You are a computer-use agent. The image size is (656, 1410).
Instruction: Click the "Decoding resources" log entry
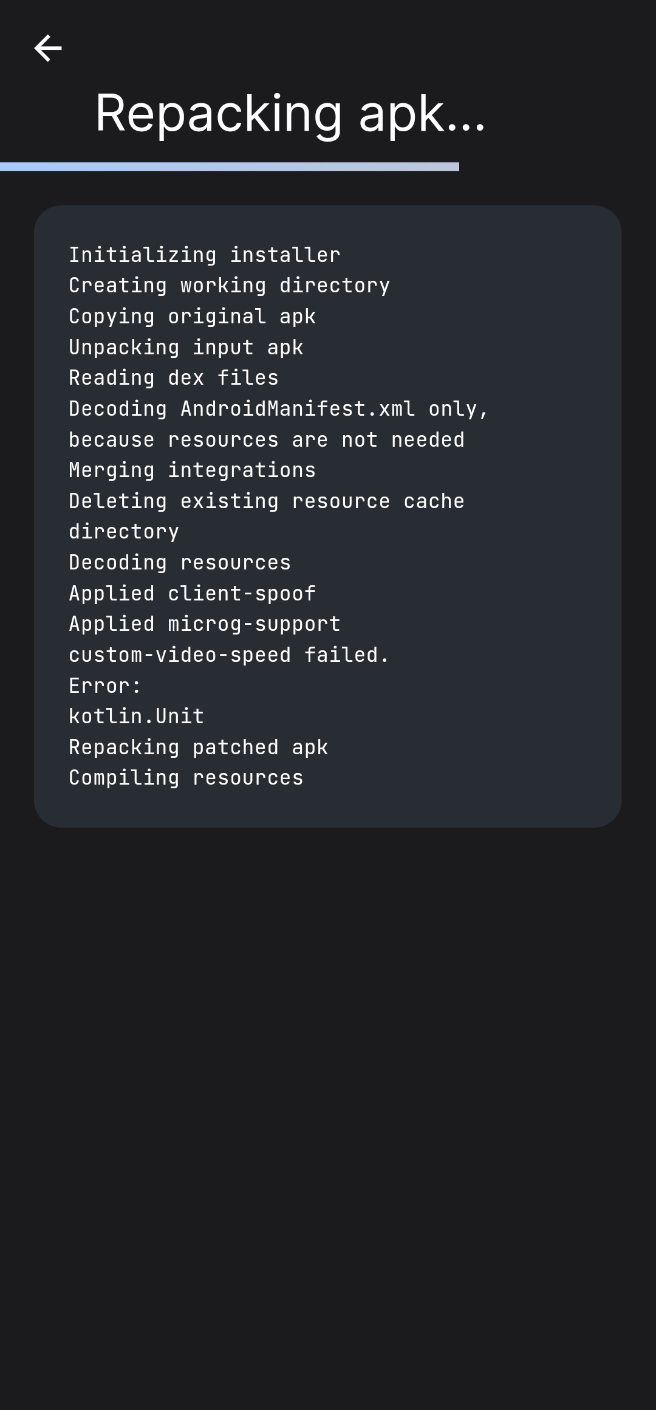[180, 563]
